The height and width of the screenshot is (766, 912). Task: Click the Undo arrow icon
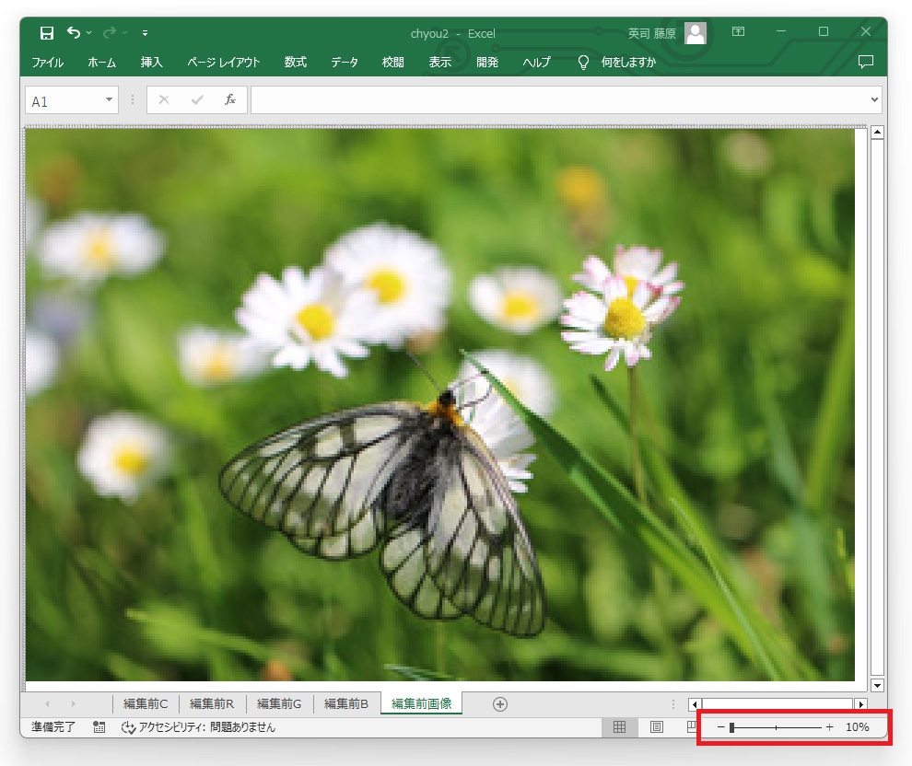(74, 33)
